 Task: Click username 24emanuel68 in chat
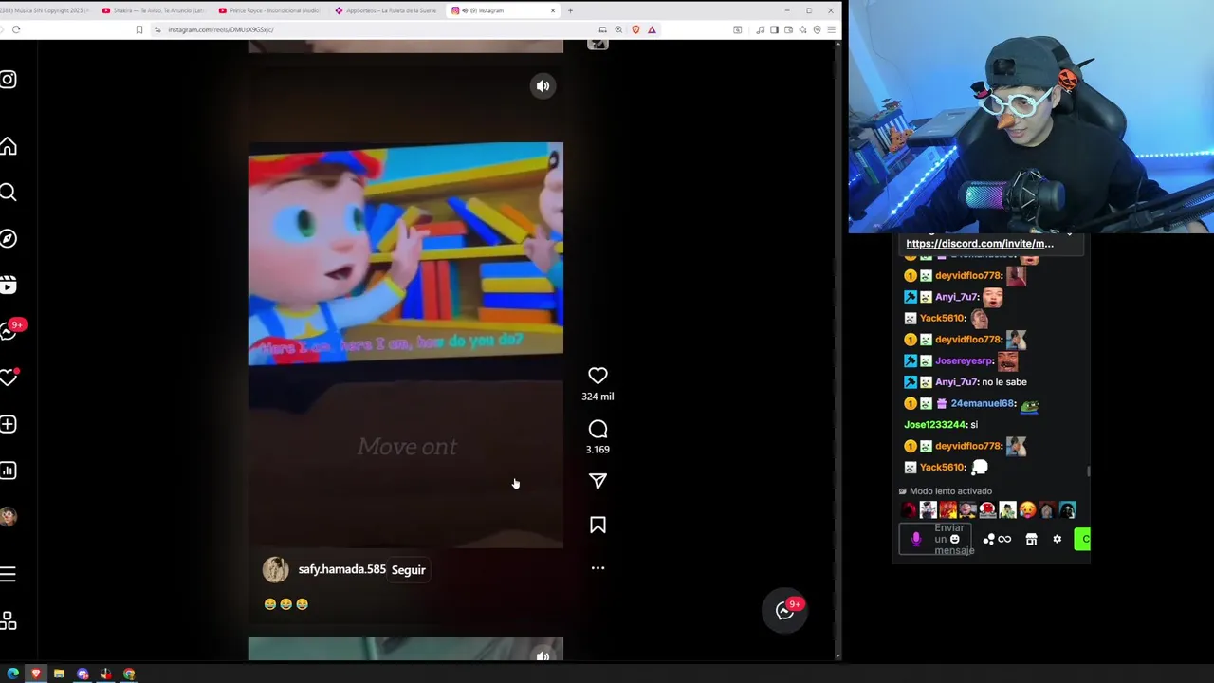pyautogui.click(x=983, y=403)
